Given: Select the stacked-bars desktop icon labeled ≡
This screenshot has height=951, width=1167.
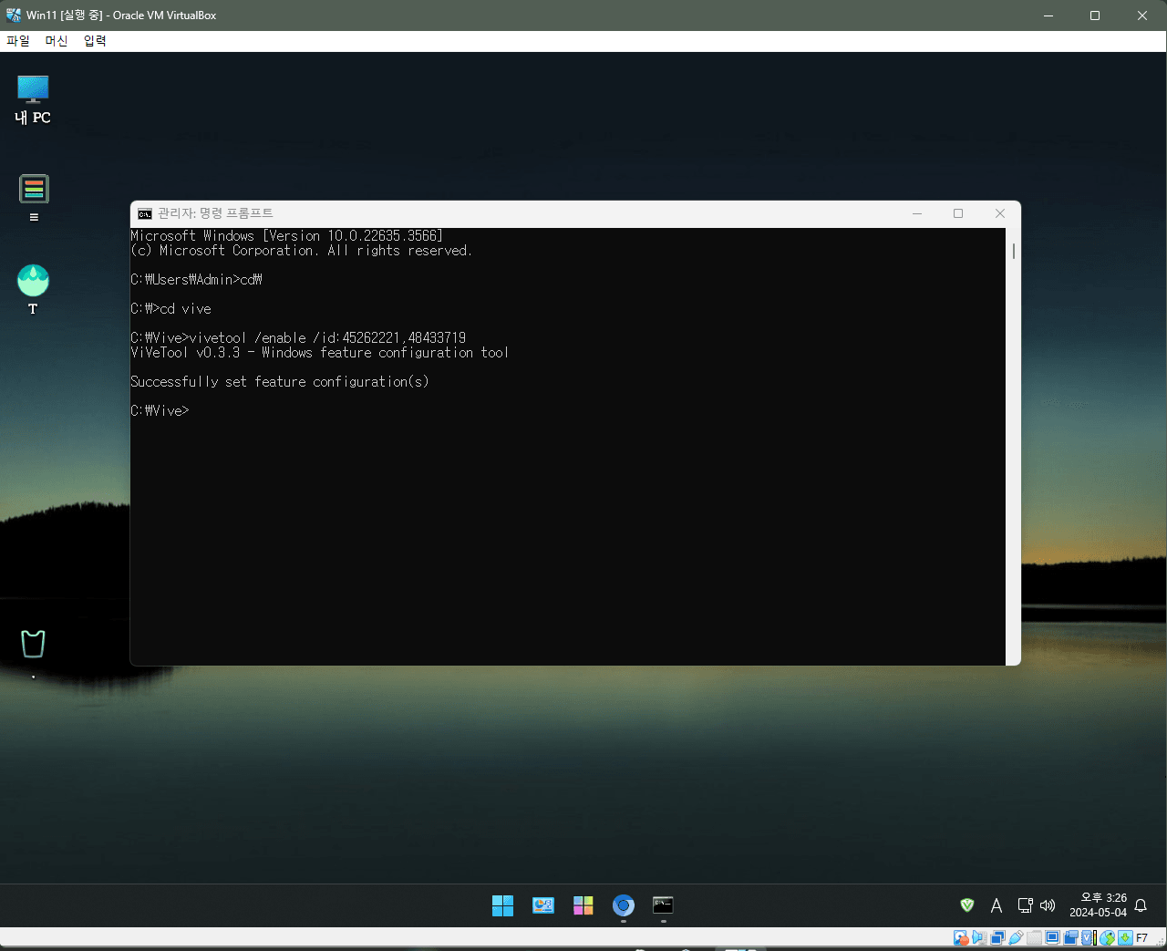Looking at the screenshot, I should (x=34, y=198).
